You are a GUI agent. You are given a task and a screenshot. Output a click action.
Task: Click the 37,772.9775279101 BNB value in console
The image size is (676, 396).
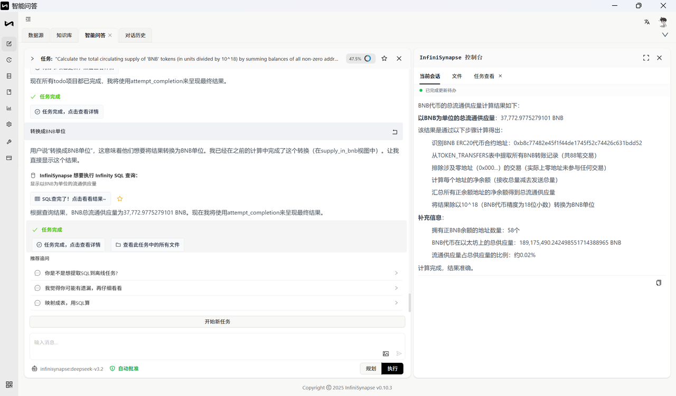(x=532, y=118)
